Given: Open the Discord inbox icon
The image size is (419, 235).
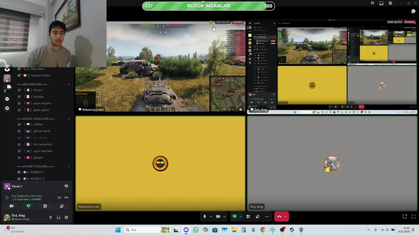Looking at the screenshot, I should point(381,3).
